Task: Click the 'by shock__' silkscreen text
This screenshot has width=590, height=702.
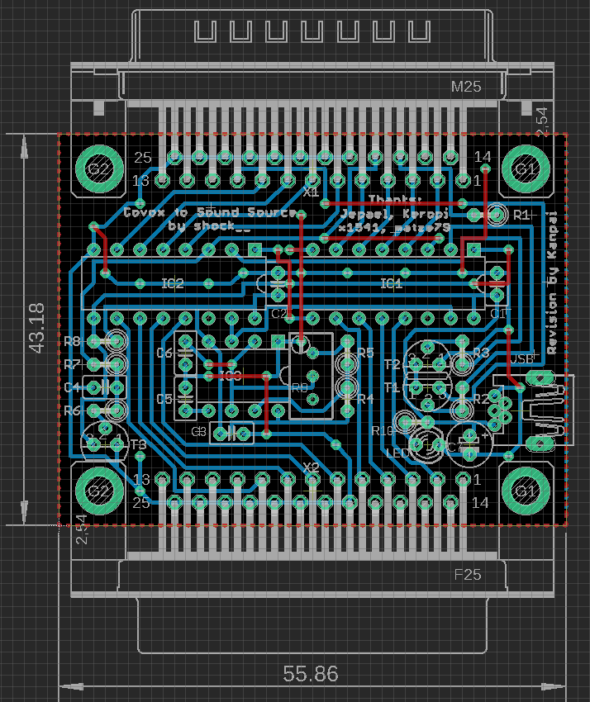Action: (x=209, y=226)
